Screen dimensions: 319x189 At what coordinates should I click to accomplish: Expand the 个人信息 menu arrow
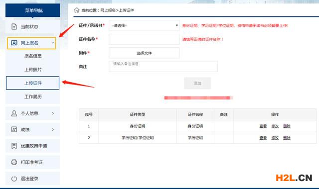point(53,113)
